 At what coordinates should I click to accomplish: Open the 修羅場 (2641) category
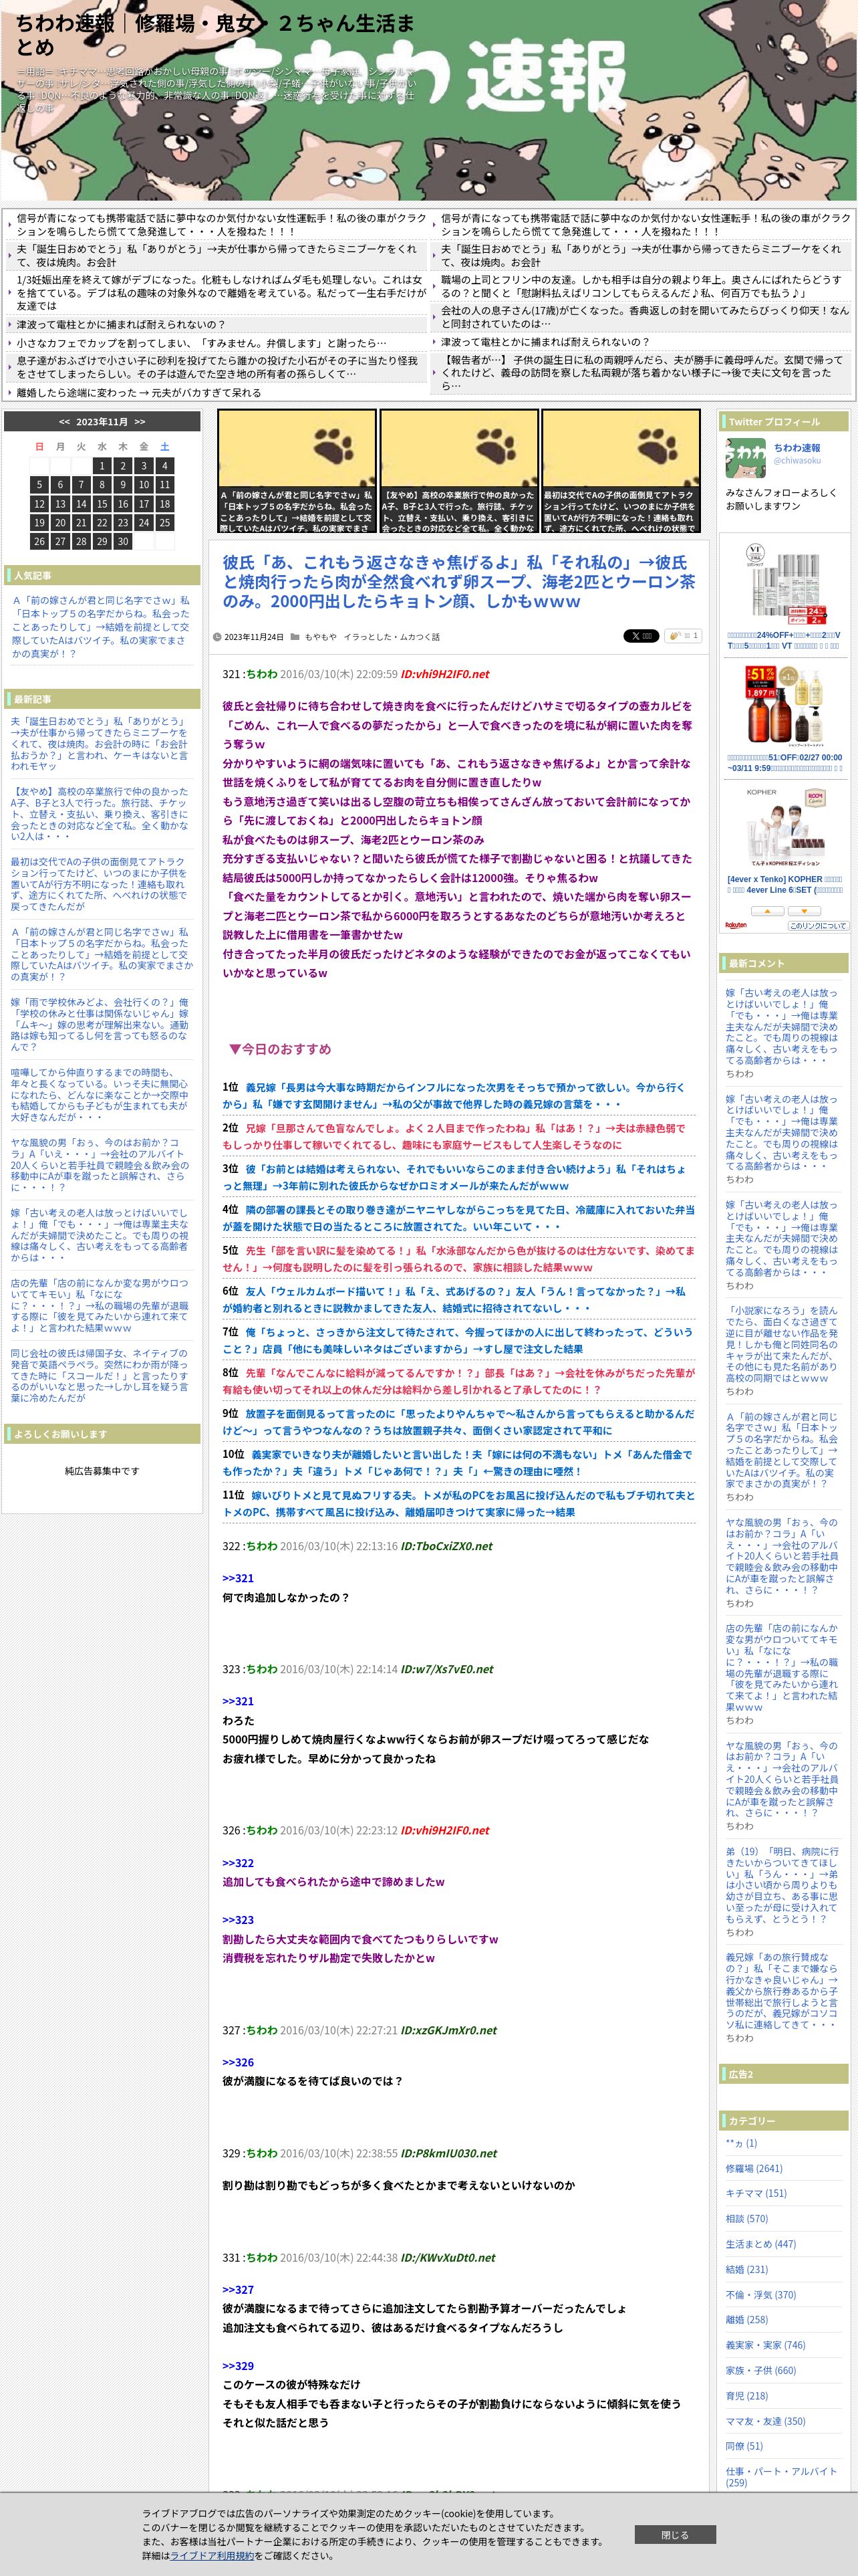pyautogui.click(x=754, y=2168)
